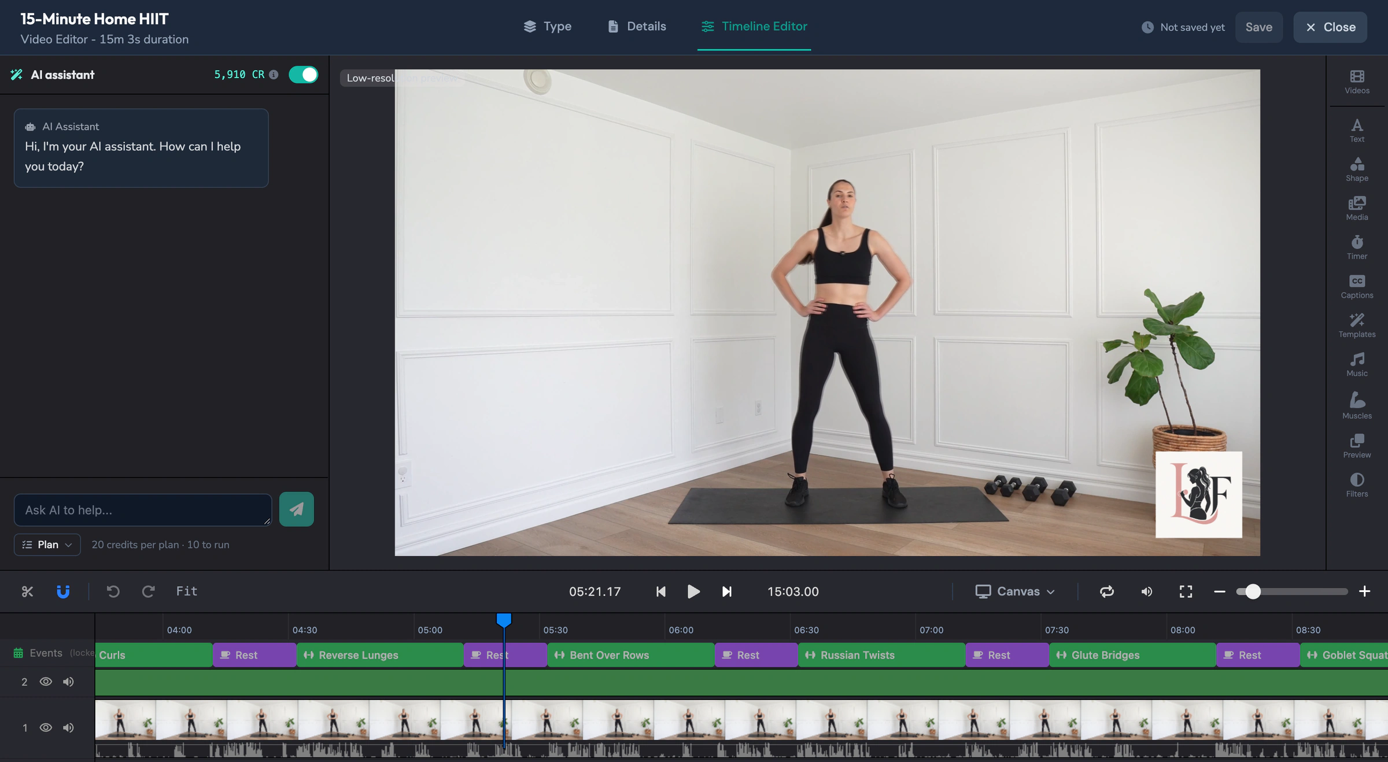Skip to next event
The width and height of the screenshot is (1388, 762).
click(727, 591)
